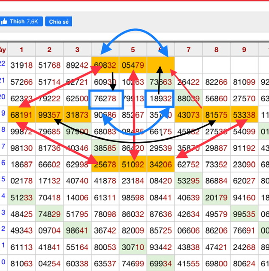This screenshot has width=269, height=271.
Task: Click the orange cell 34206
Action: point(160,164)
